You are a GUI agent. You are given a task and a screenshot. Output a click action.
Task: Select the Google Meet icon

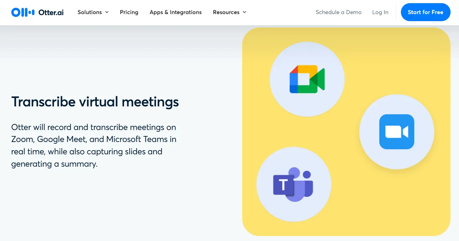(307, 79)
